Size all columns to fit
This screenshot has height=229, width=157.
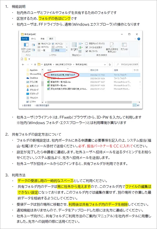[80, 51]
